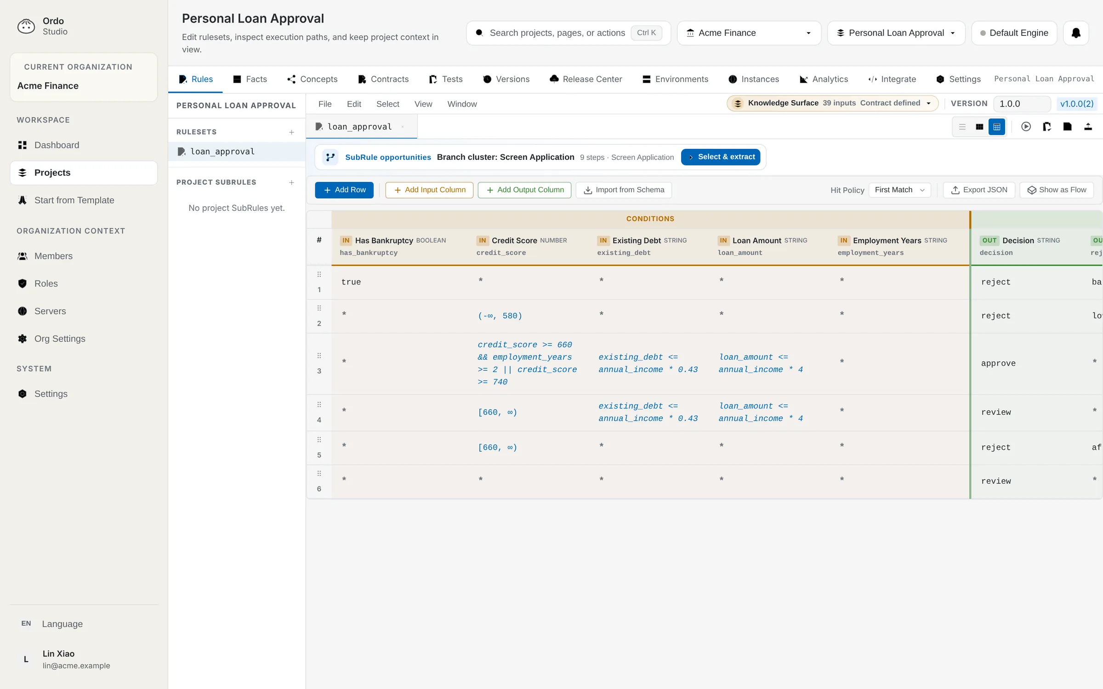Open the Acme Finance organization dropdown
Screen dimensions: 1103x689
[749, 33]
